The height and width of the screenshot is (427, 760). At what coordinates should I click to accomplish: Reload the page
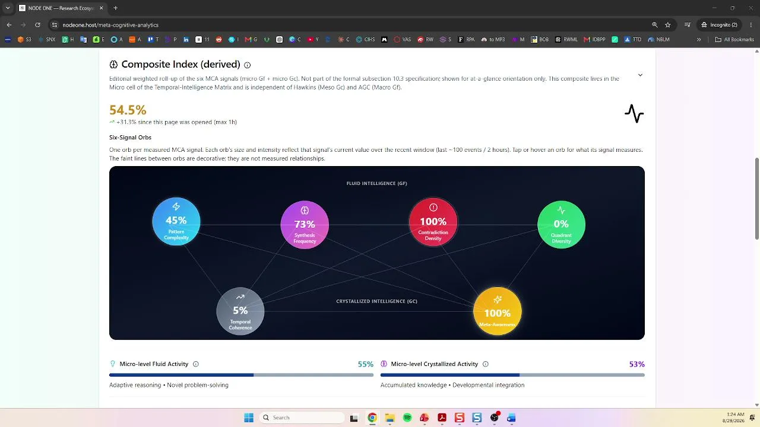[37, 25]
